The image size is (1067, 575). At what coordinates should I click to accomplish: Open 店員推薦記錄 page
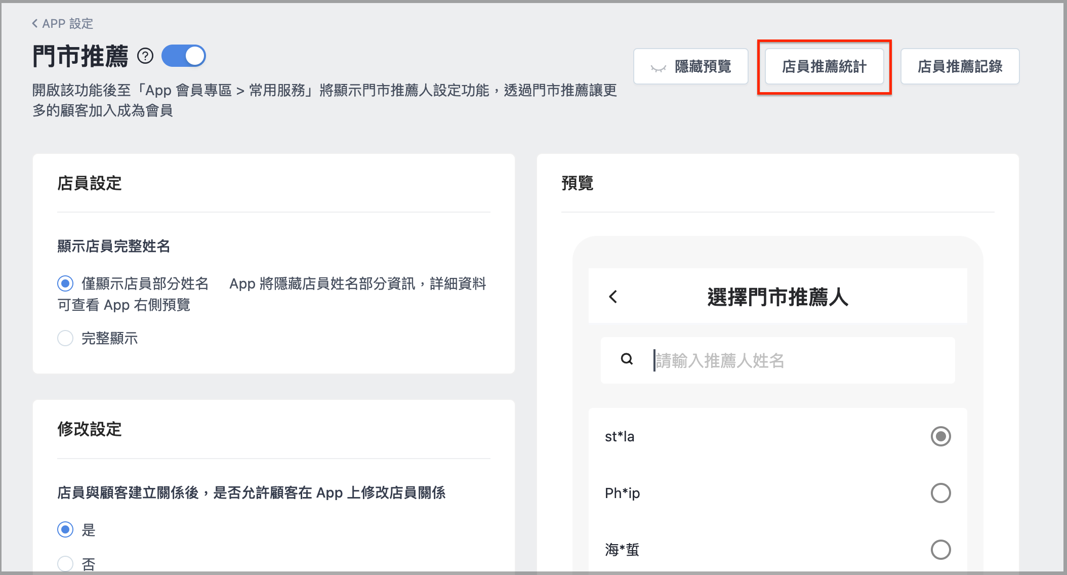[960, 66]
